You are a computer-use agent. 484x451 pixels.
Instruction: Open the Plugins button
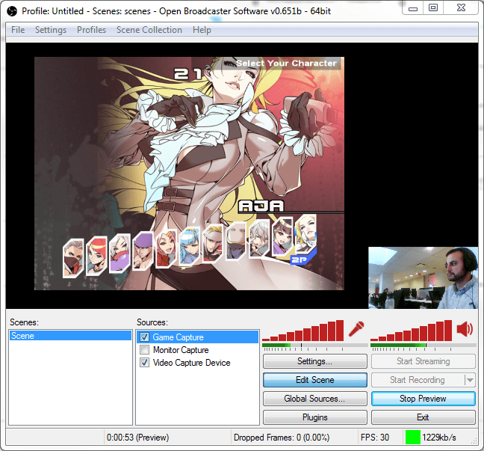315,417
